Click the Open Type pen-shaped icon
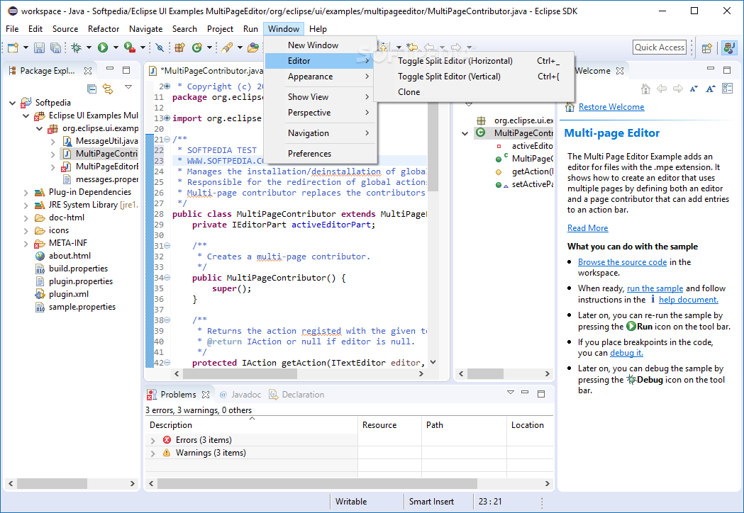The width and height of the screenshot is (744, 513). click(x=227, y=47)
